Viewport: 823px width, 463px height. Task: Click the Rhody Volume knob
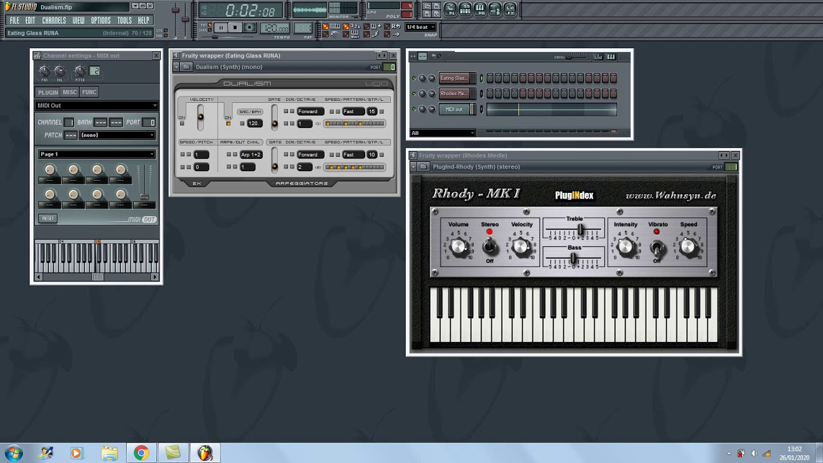(x=458, y=246)
